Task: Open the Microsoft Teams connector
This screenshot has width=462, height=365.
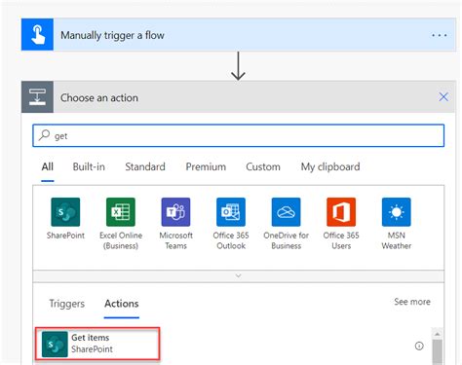Action: tap(175, 212)
